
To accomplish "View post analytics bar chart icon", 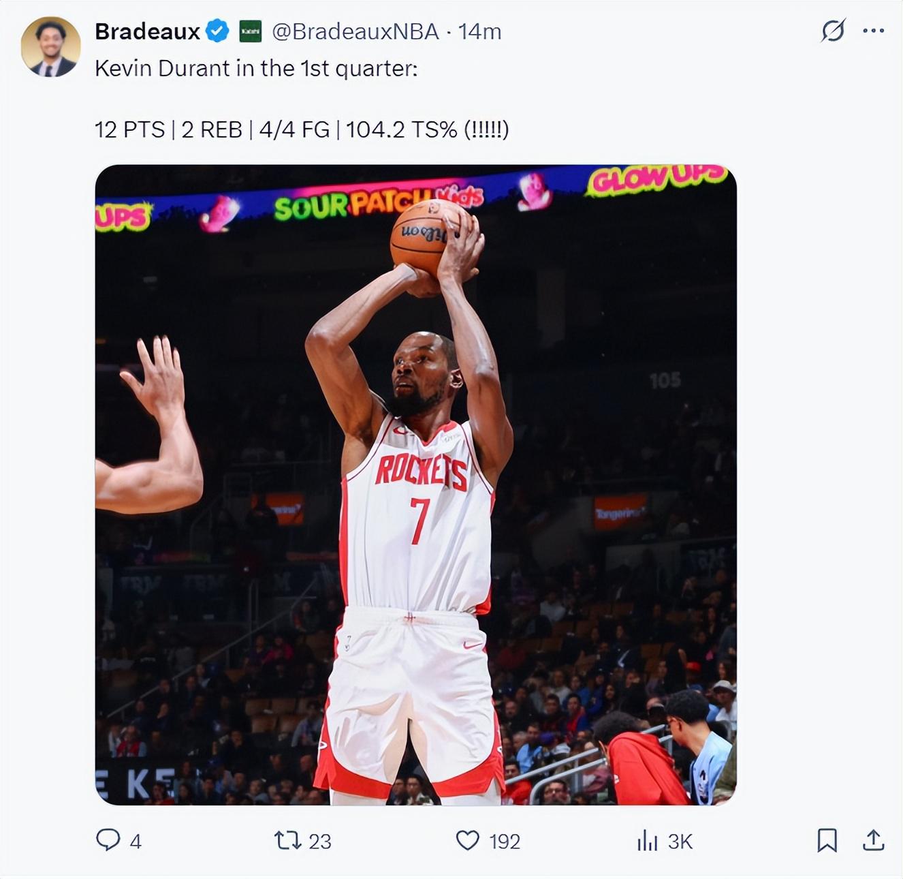I will [646, 841].
